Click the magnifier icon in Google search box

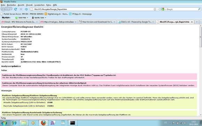click(199, 9)
